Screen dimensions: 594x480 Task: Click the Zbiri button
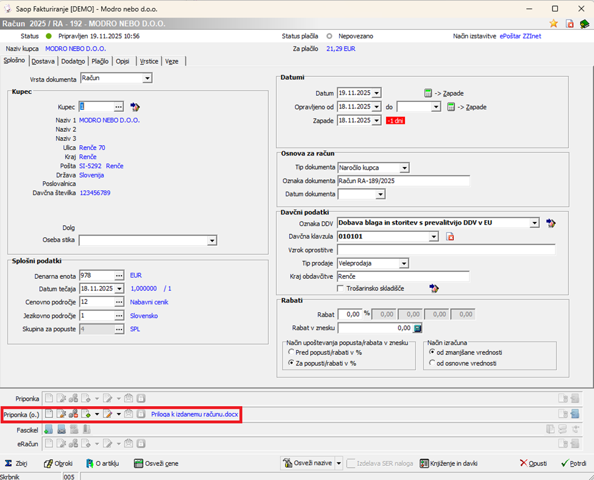[x=16, y=464]
